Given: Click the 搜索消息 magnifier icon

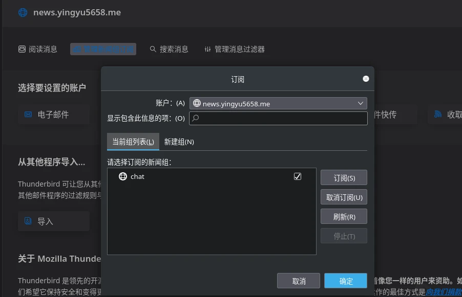Looking at the screenshot, I should 153,49.
